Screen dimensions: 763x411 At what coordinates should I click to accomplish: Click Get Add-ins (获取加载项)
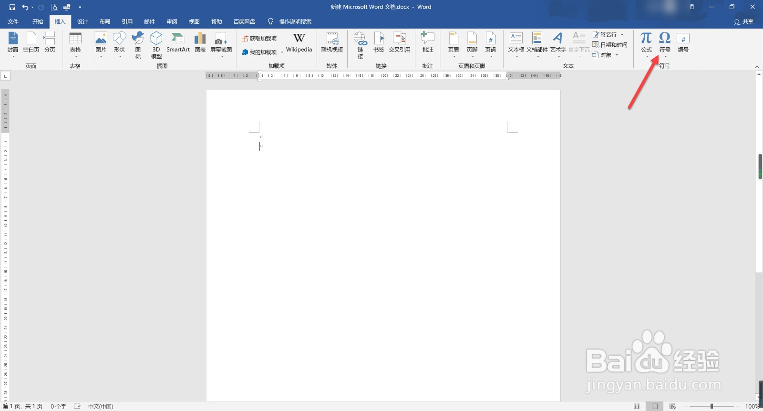point(259,39)
